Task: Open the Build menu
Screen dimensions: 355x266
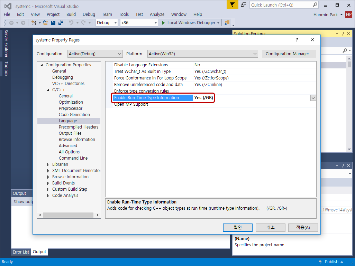Action: 71,14
